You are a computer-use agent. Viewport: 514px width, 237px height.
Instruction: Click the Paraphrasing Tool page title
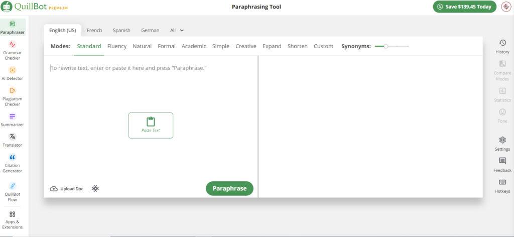point(256,7)
